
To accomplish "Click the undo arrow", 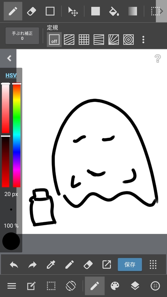I will click(x=14, y=264).
